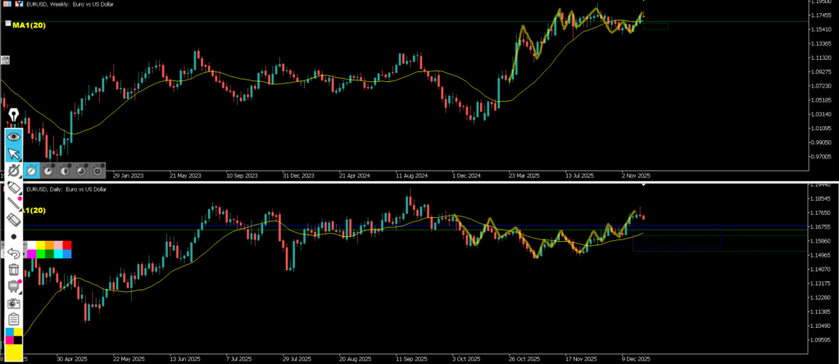Viewport: 839px width, 364px height.
Task: Pick the bright green color swatch
Action: 40,254
